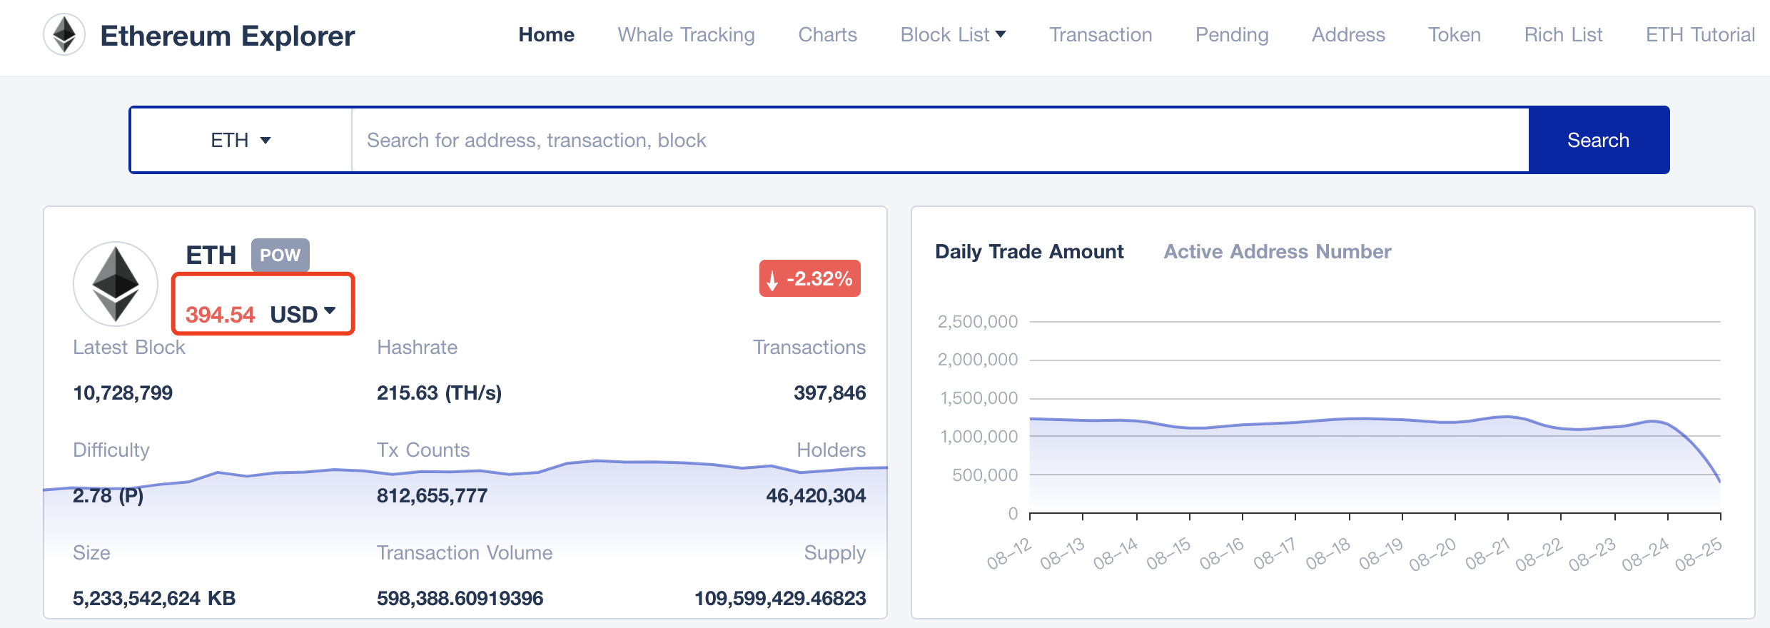Image resolution: width=1770 pixels, height=628 pixels.
Task: Open the ETH chain selector dropdown
Action: click(241, 140)
